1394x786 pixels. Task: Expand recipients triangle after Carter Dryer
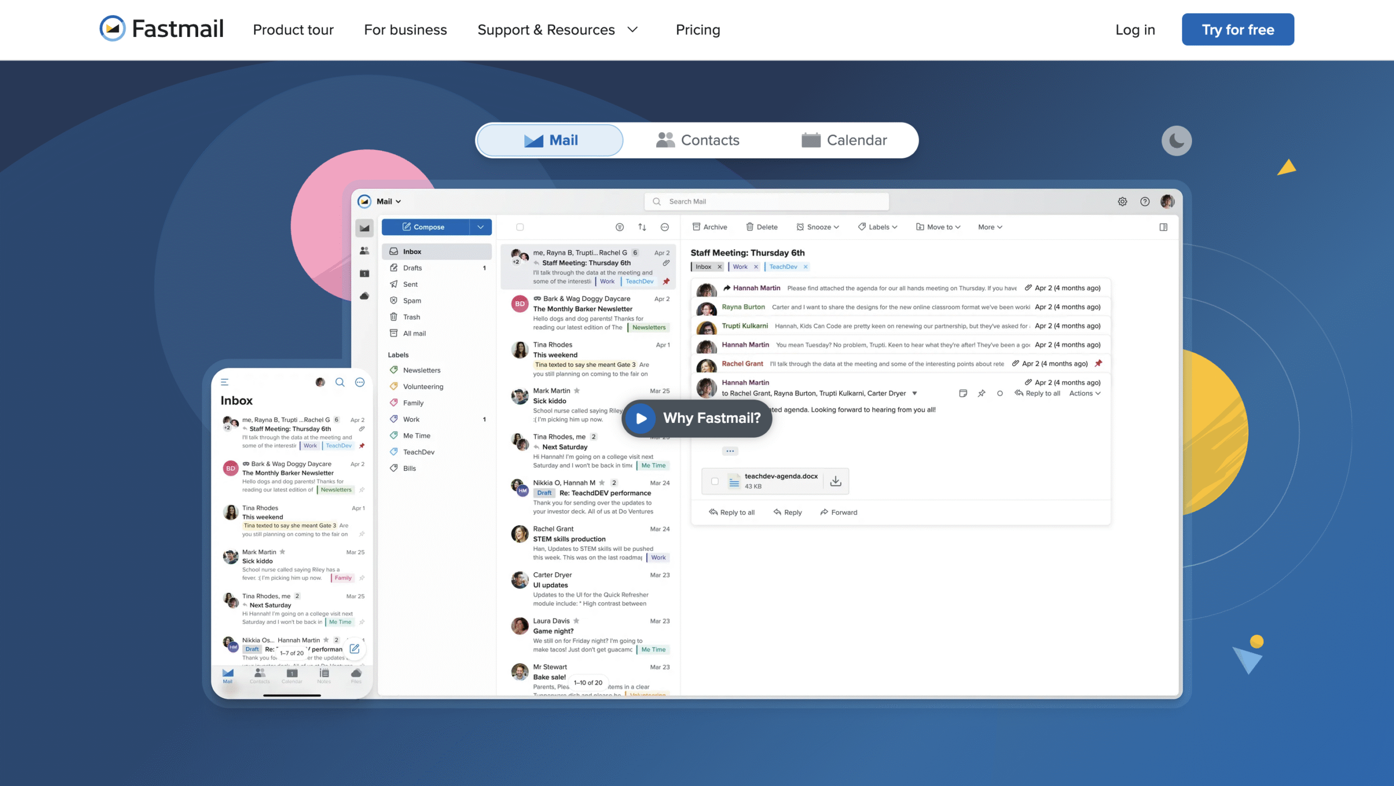tap(914, 393)
